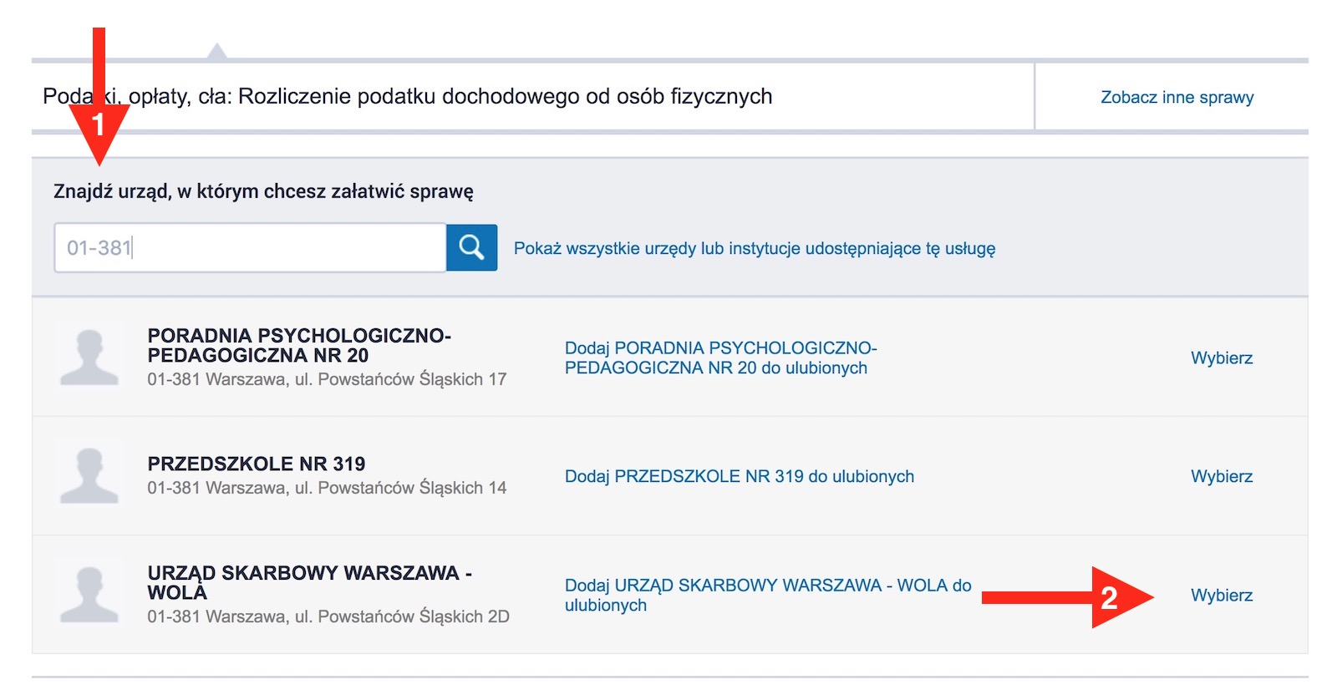Click the address 'ul. Powstańców Śląskich 14'
Viewport: 1337px width, 695px height.
tap(400, 488)
